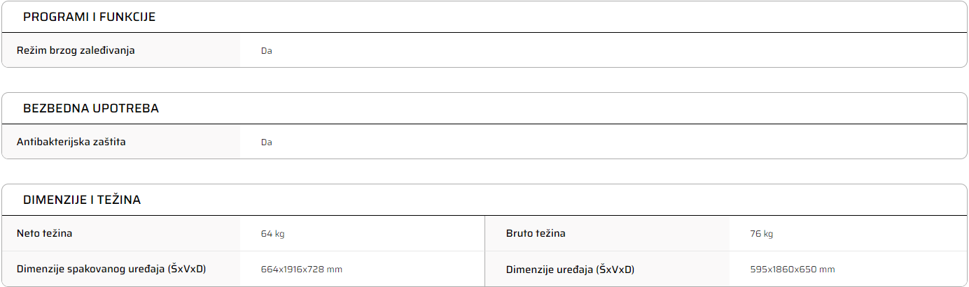
Task: Click the 64 kg net weight value
Action: 272,234
